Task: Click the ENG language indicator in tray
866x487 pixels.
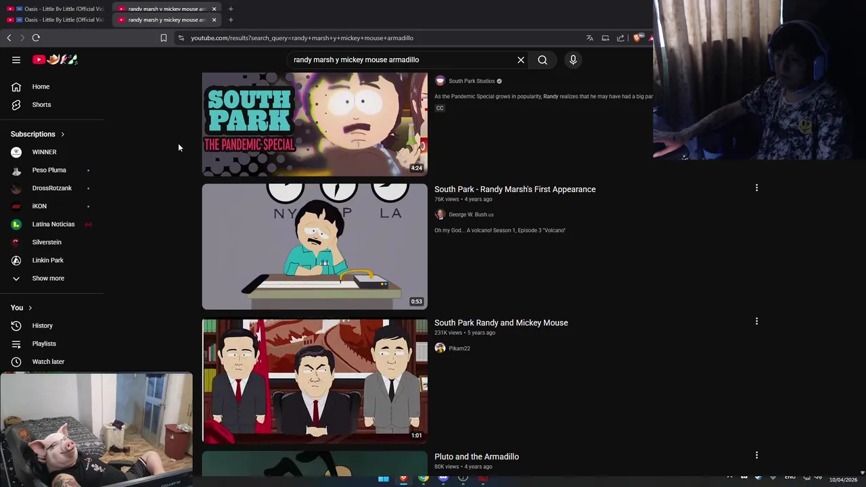Action: coord(790,478)
